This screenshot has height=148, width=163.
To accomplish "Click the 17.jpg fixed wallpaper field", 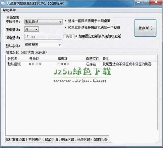I will click(43, 37).
